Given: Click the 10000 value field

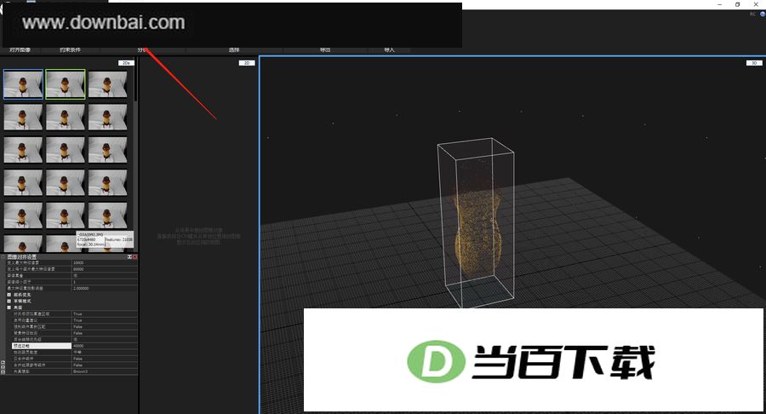Looking at the screenshot, I should tap(105, 262).
